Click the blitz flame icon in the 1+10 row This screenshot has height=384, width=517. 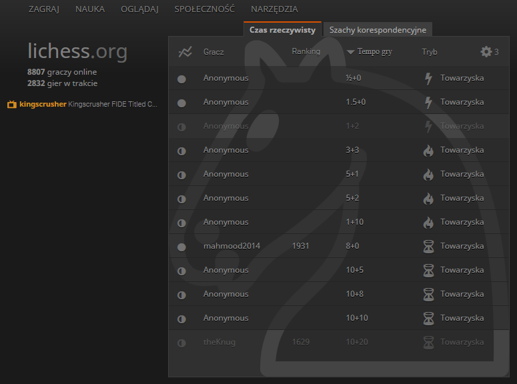[428, 223]
